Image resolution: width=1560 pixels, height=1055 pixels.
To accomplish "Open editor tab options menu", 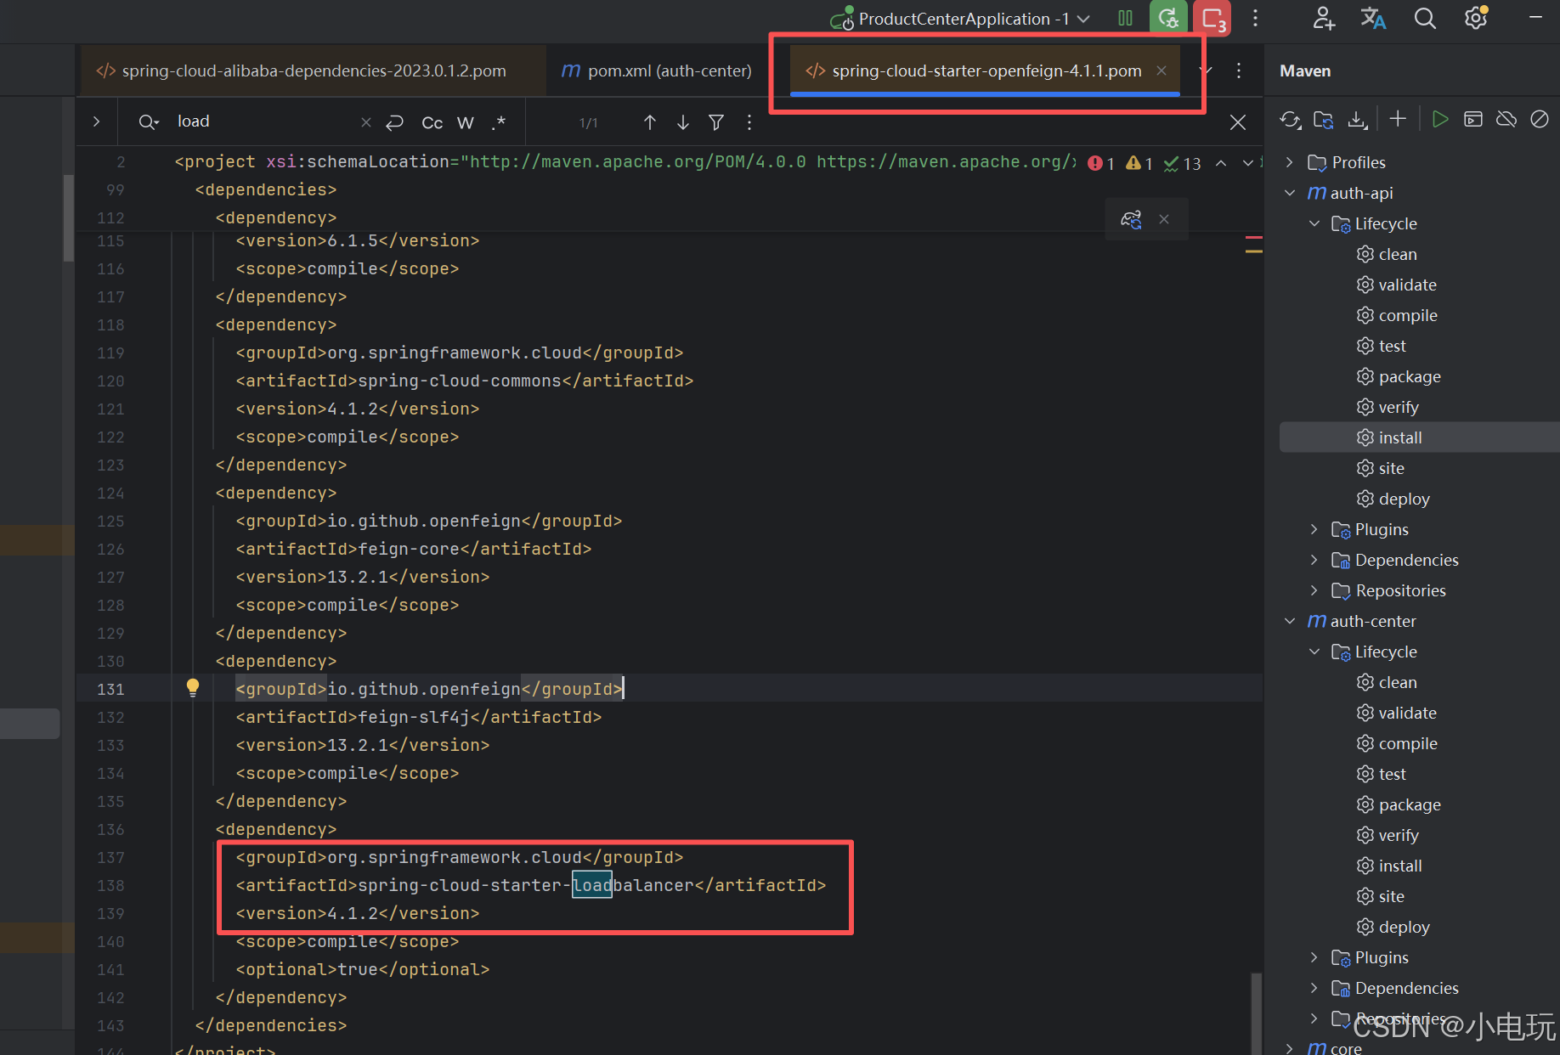I will pos(1239,71).
